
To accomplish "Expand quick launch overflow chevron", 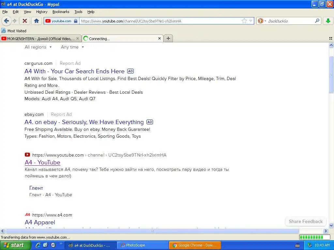I will click(61, 243).
